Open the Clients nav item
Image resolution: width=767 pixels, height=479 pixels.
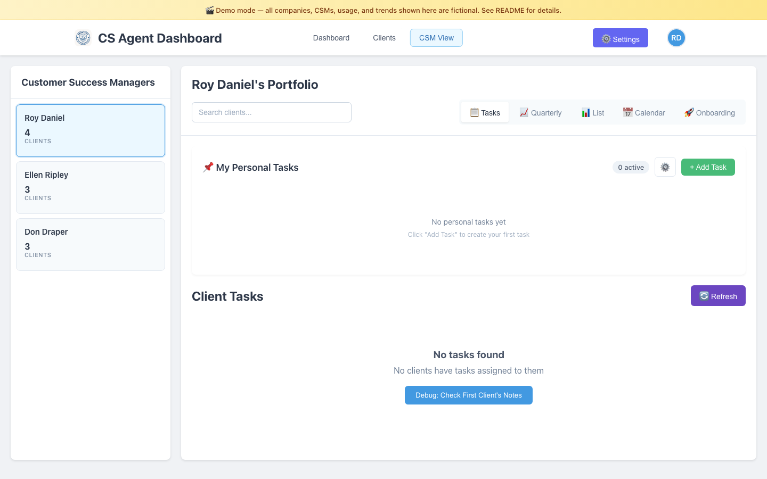tap(384, 38)
